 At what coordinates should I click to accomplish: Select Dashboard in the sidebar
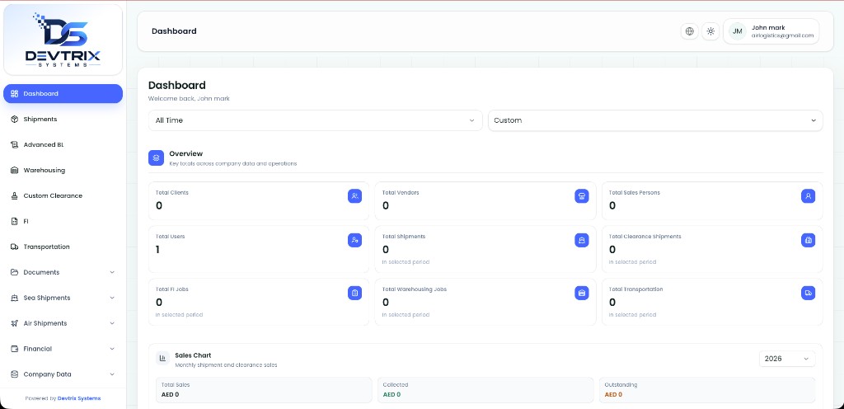click(x=63, y=94)
